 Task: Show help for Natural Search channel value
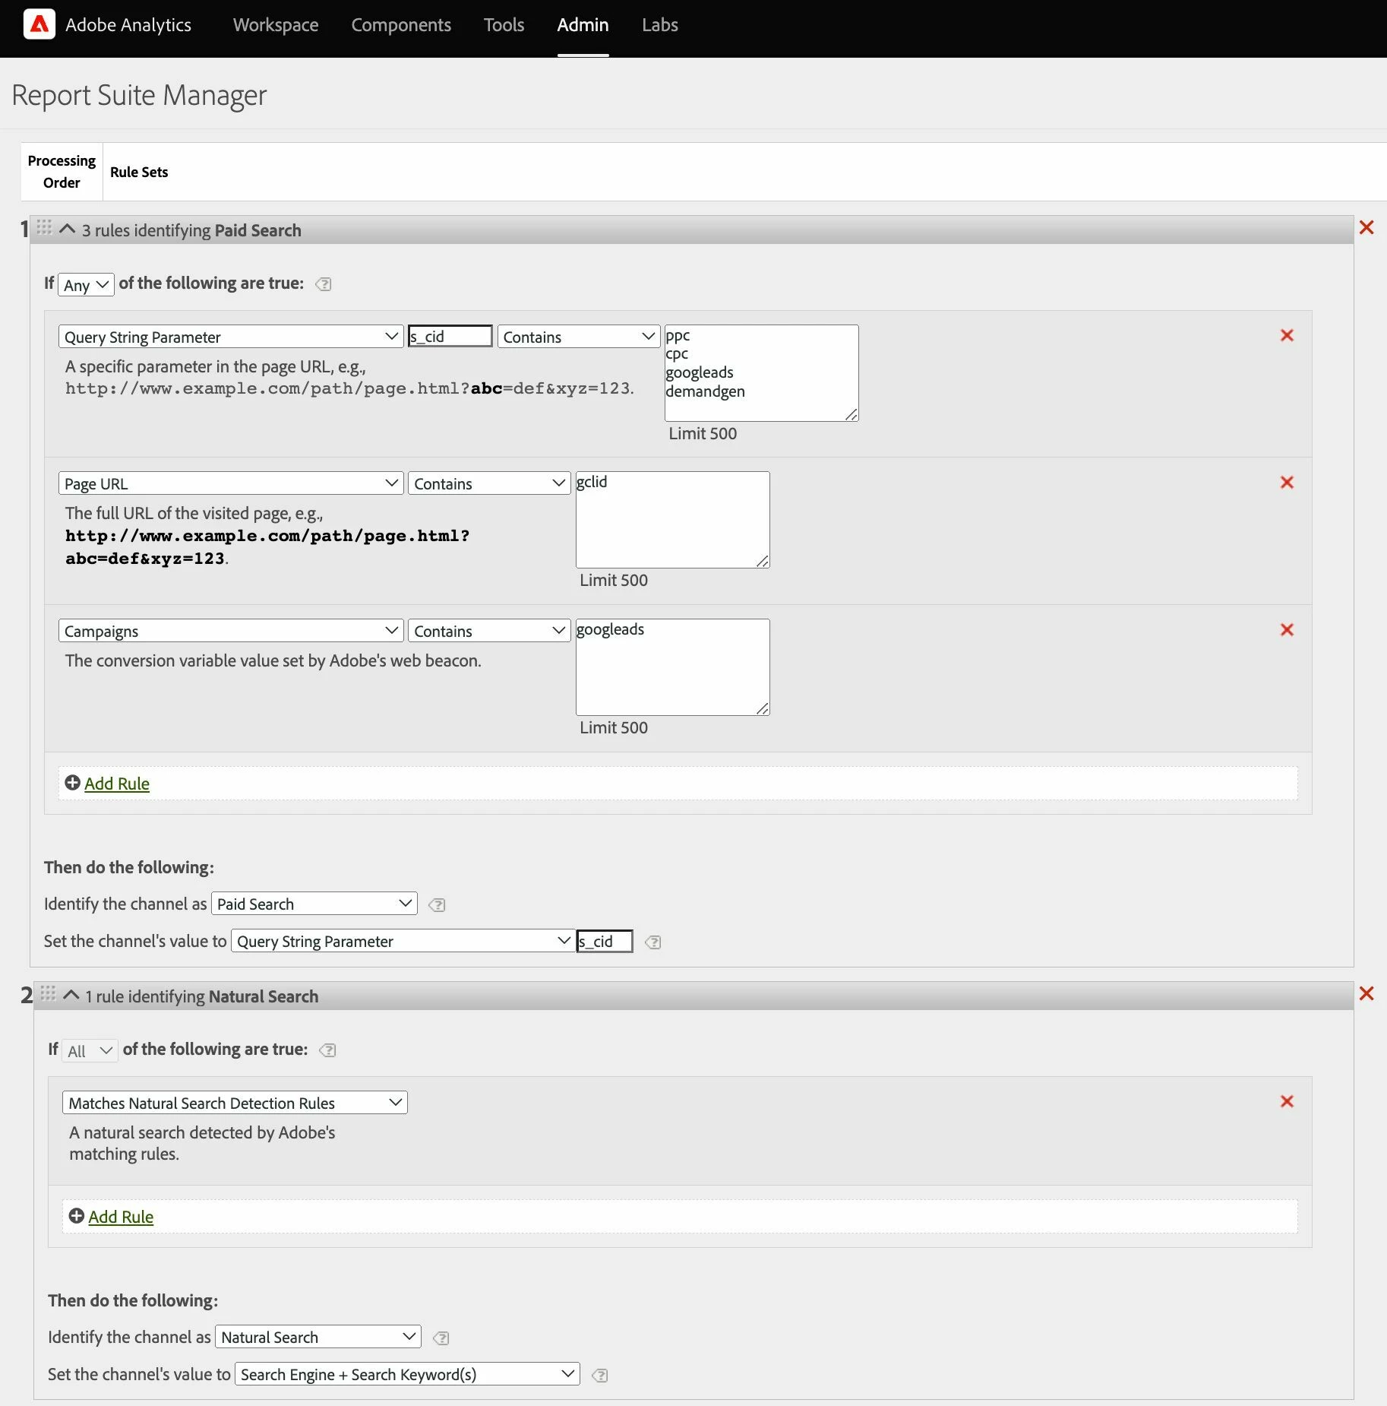click(600, 1375)
